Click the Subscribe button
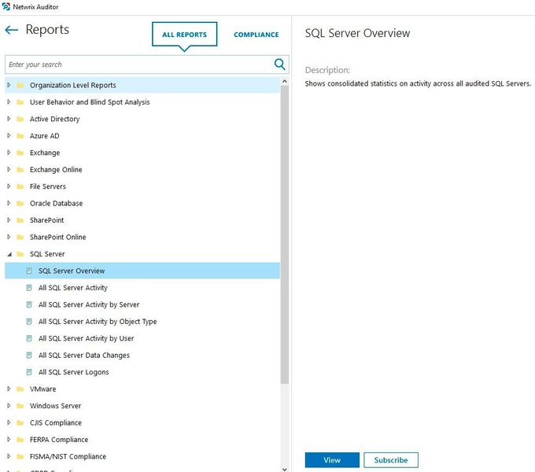The width and height of the screenshot is (535, 472). (x=391, y=460)
